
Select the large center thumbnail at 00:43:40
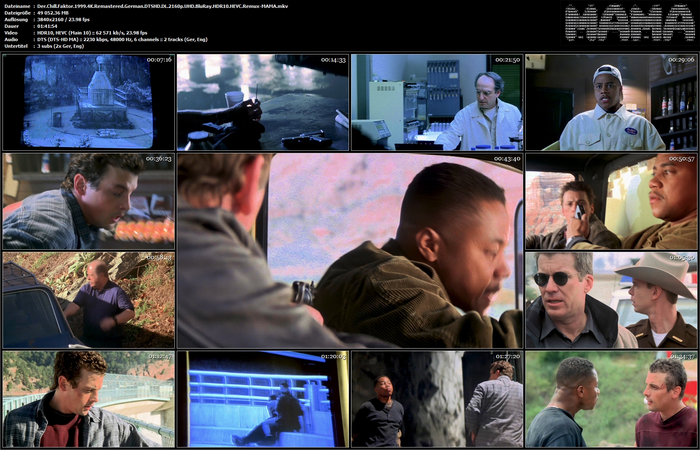[x=350, y=251]
